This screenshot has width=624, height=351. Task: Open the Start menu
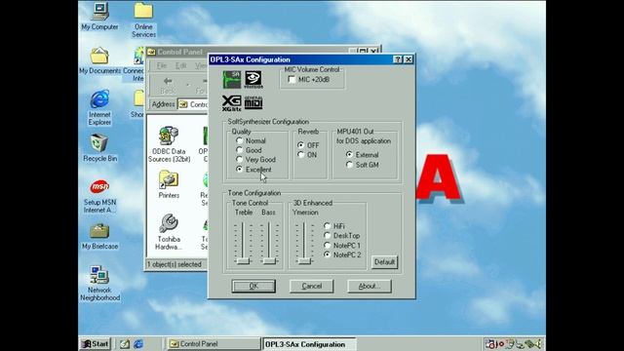click(95, 344)
